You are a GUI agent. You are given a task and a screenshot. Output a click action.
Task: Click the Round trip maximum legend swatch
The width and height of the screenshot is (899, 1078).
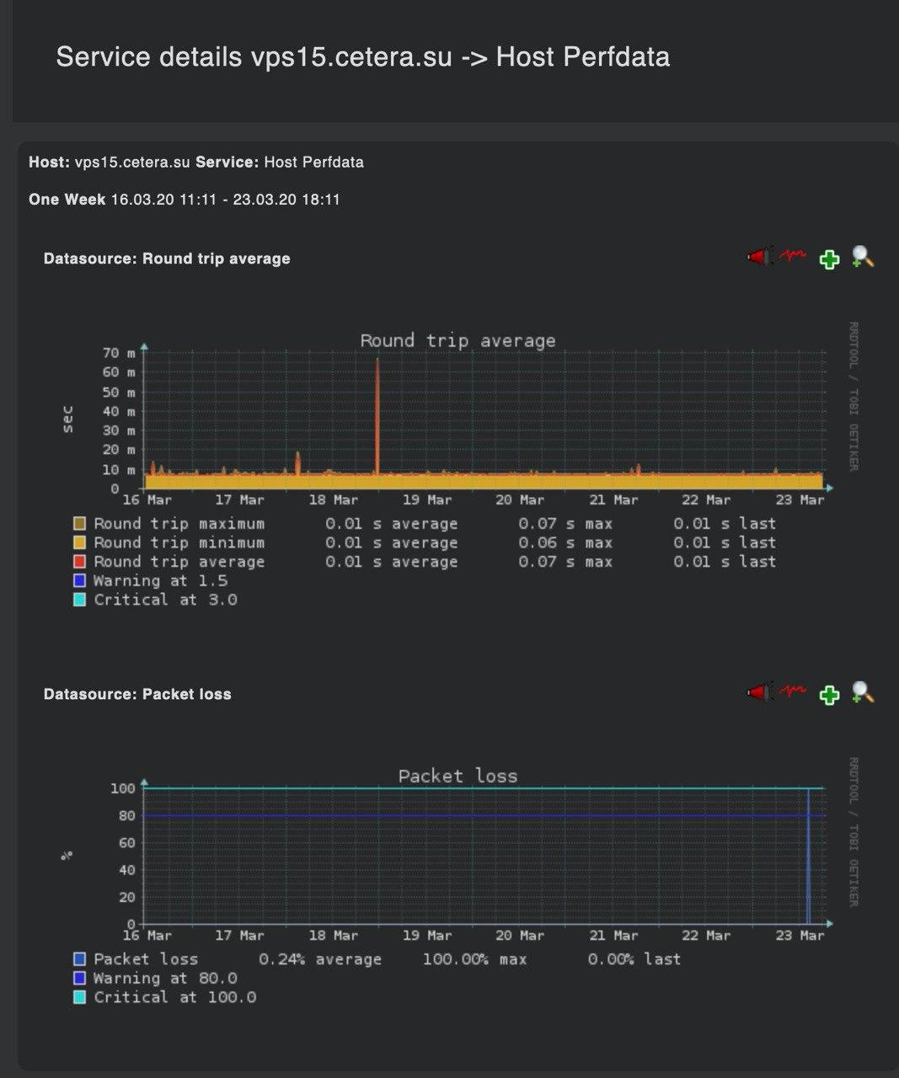[x=80, y=524]
